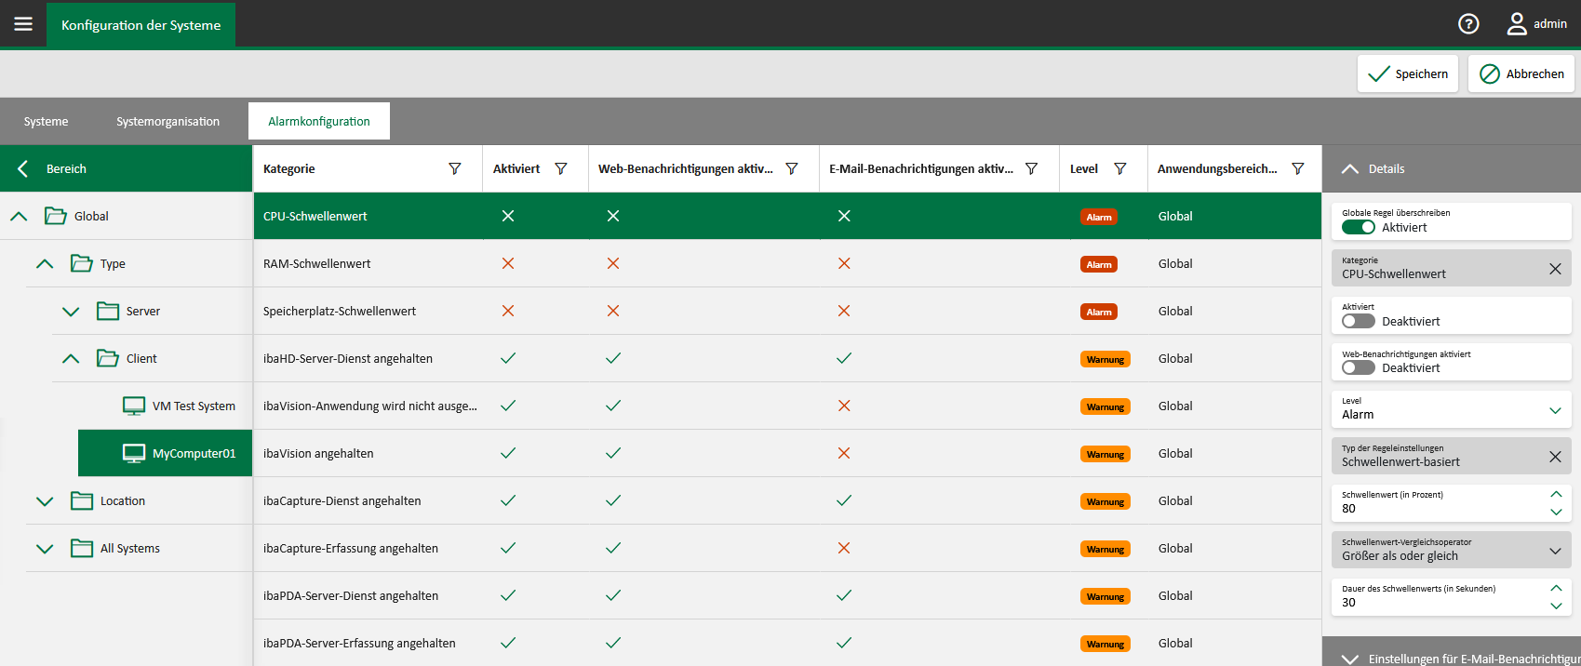Toggle Web-Benachrichtigungen aktiviert switch
The height and width of the screenshot is (666, 1581).
pyautogui.click(x=1359, y=367)
